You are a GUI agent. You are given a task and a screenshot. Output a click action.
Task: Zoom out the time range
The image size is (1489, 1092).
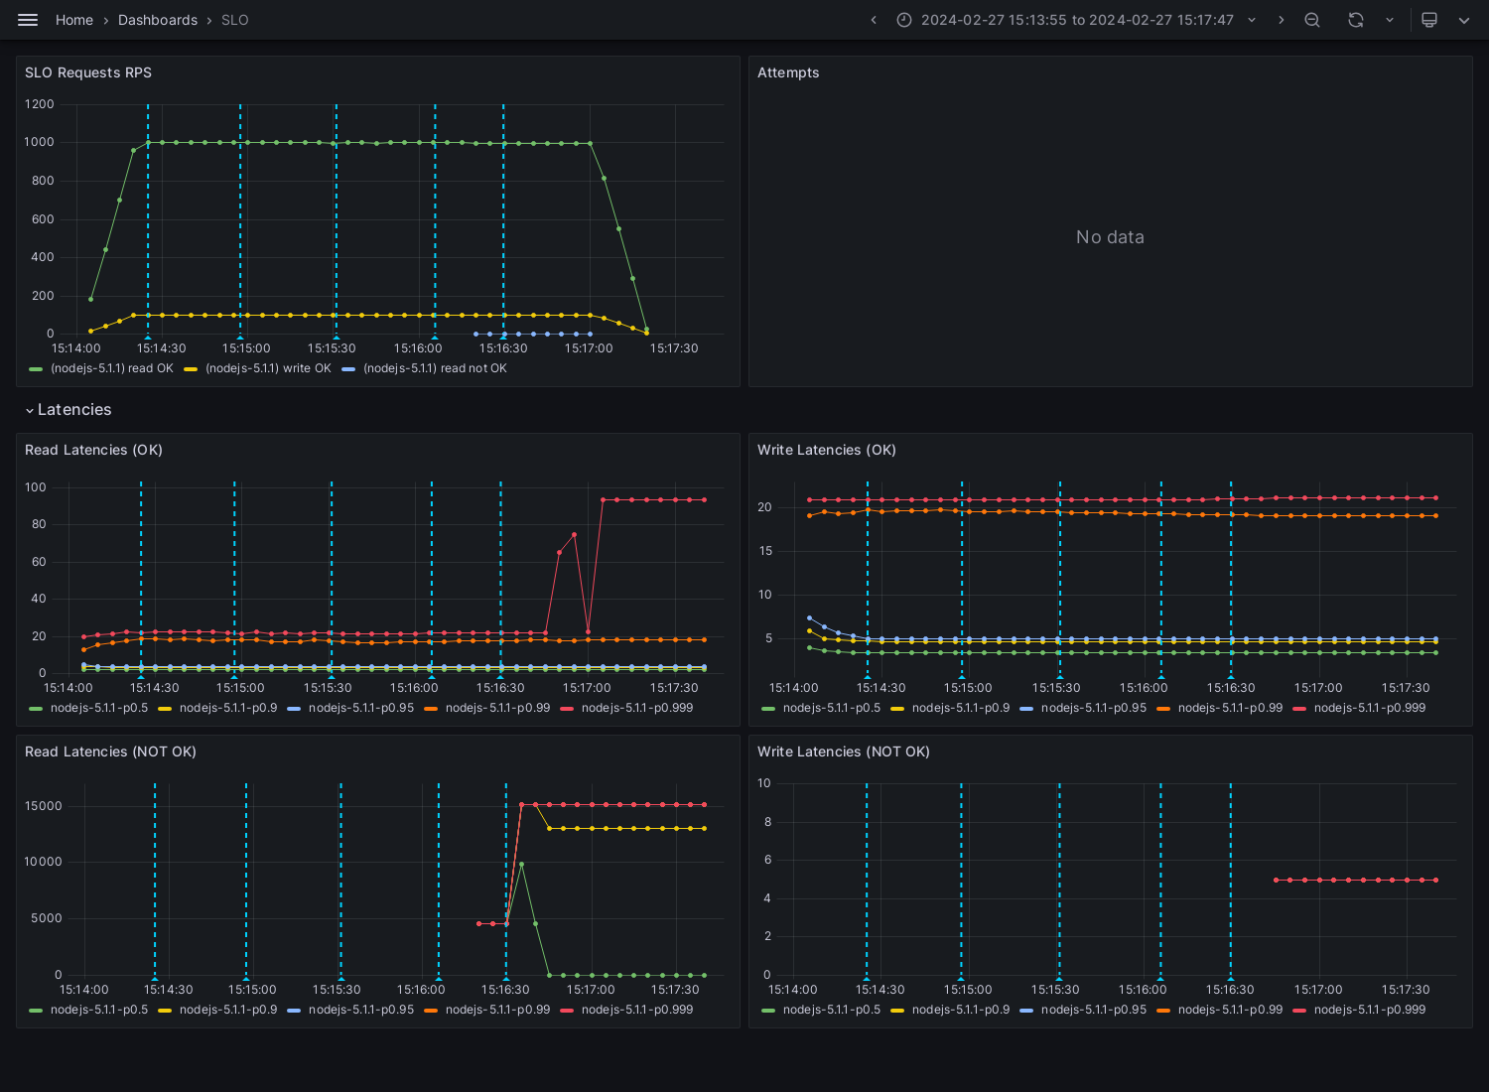(x=1312, y=20)
